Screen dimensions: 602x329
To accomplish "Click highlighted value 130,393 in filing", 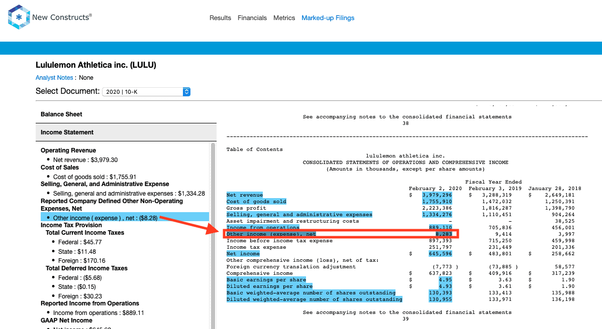I will pos(440,292).
